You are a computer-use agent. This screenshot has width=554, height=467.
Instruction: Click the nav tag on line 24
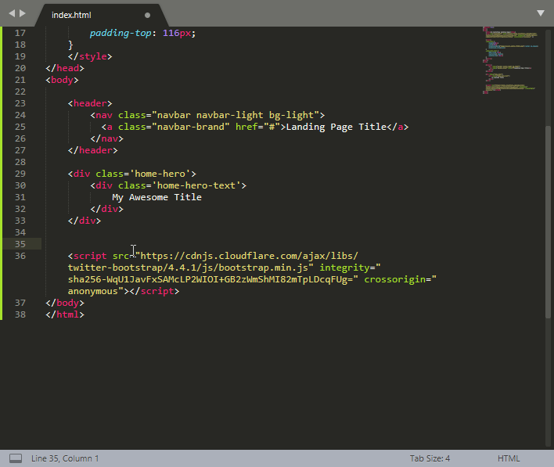(104, 115)
